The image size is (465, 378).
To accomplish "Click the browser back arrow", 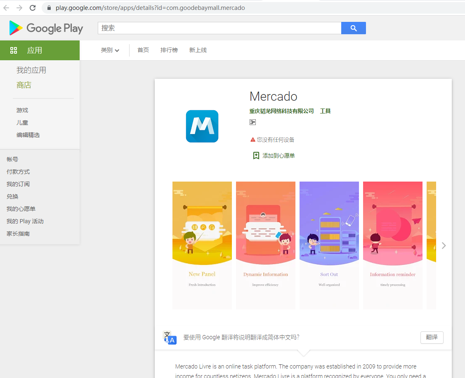I will 6,8.
